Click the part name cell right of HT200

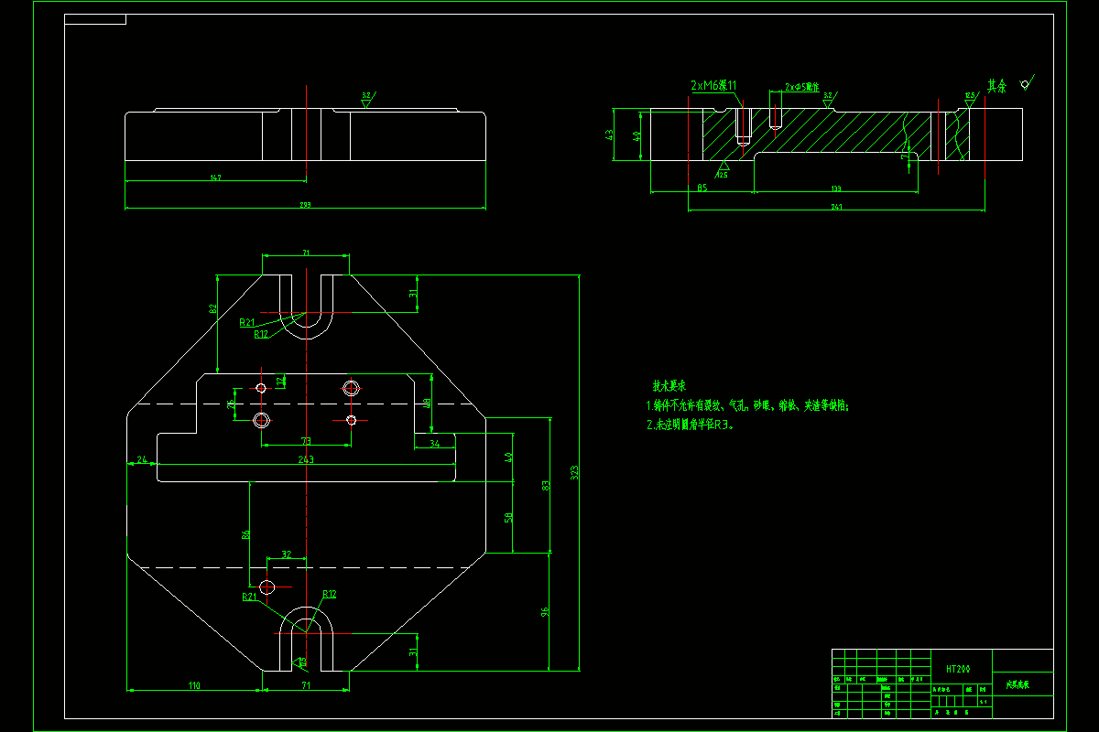pyautogui.click(x=1023, y=684)
